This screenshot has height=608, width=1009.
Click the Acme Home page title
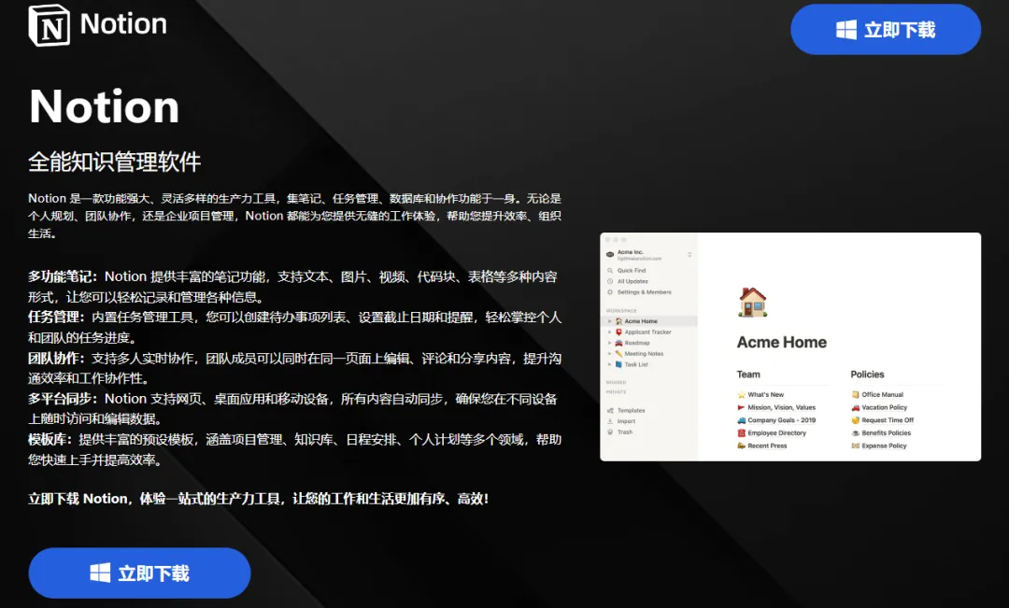pyautogui.click(x=782, y=342)
